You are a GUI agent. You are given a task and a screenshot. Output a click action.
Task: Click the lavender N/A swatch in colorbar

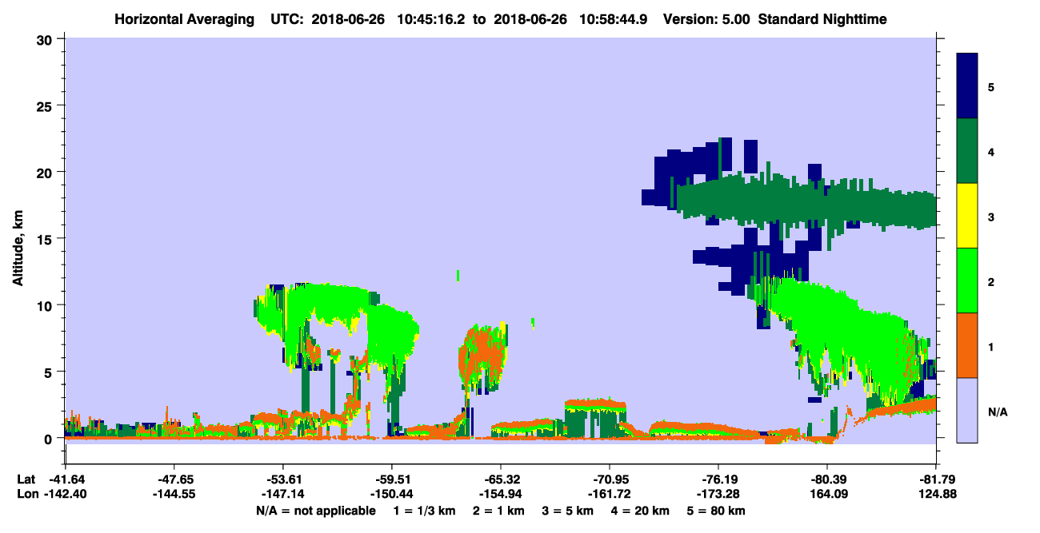967,410
